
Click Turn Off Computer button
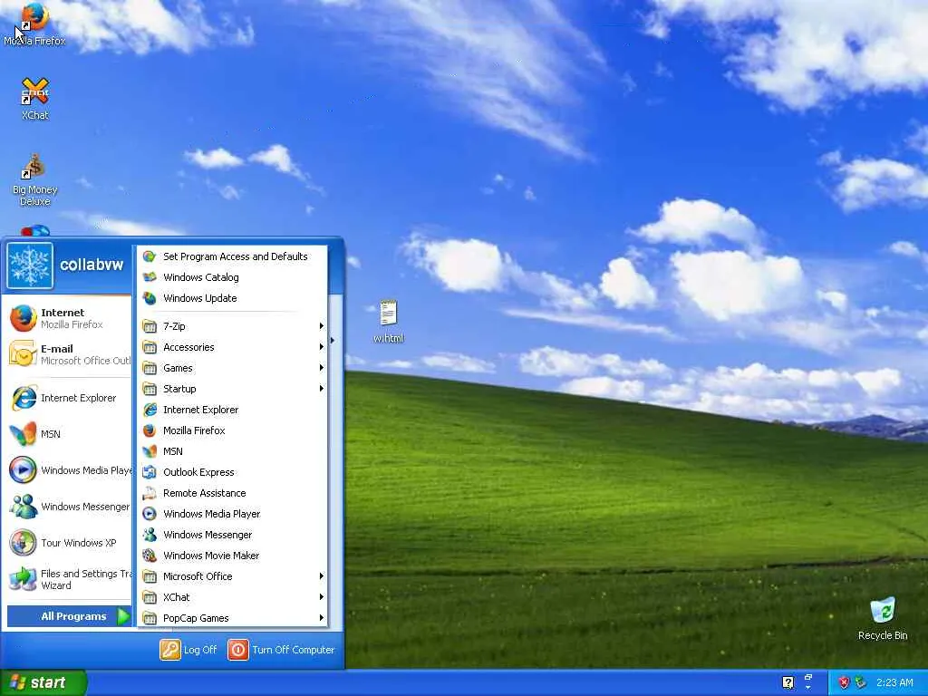click(x=281, y=649)
